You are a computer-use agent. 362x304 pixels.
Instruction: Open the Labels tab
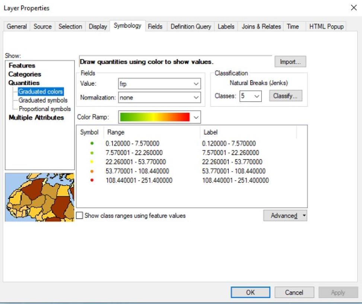(226, 26)
